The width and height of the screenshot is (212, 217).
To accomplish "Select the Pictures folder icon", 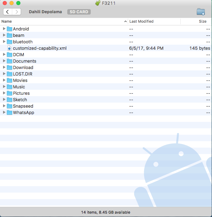I will coord(10,93).
